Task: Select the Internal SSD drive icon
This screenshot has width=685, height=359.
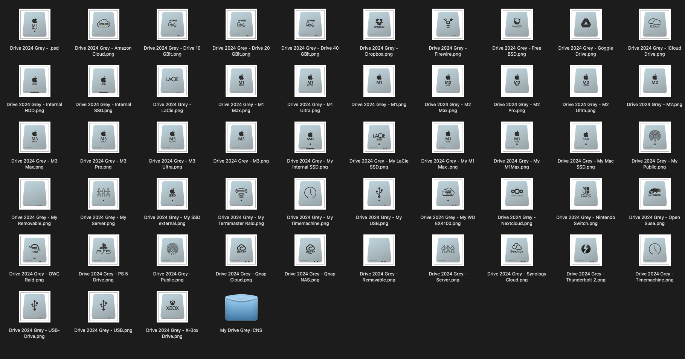Action: coord(103,81)
